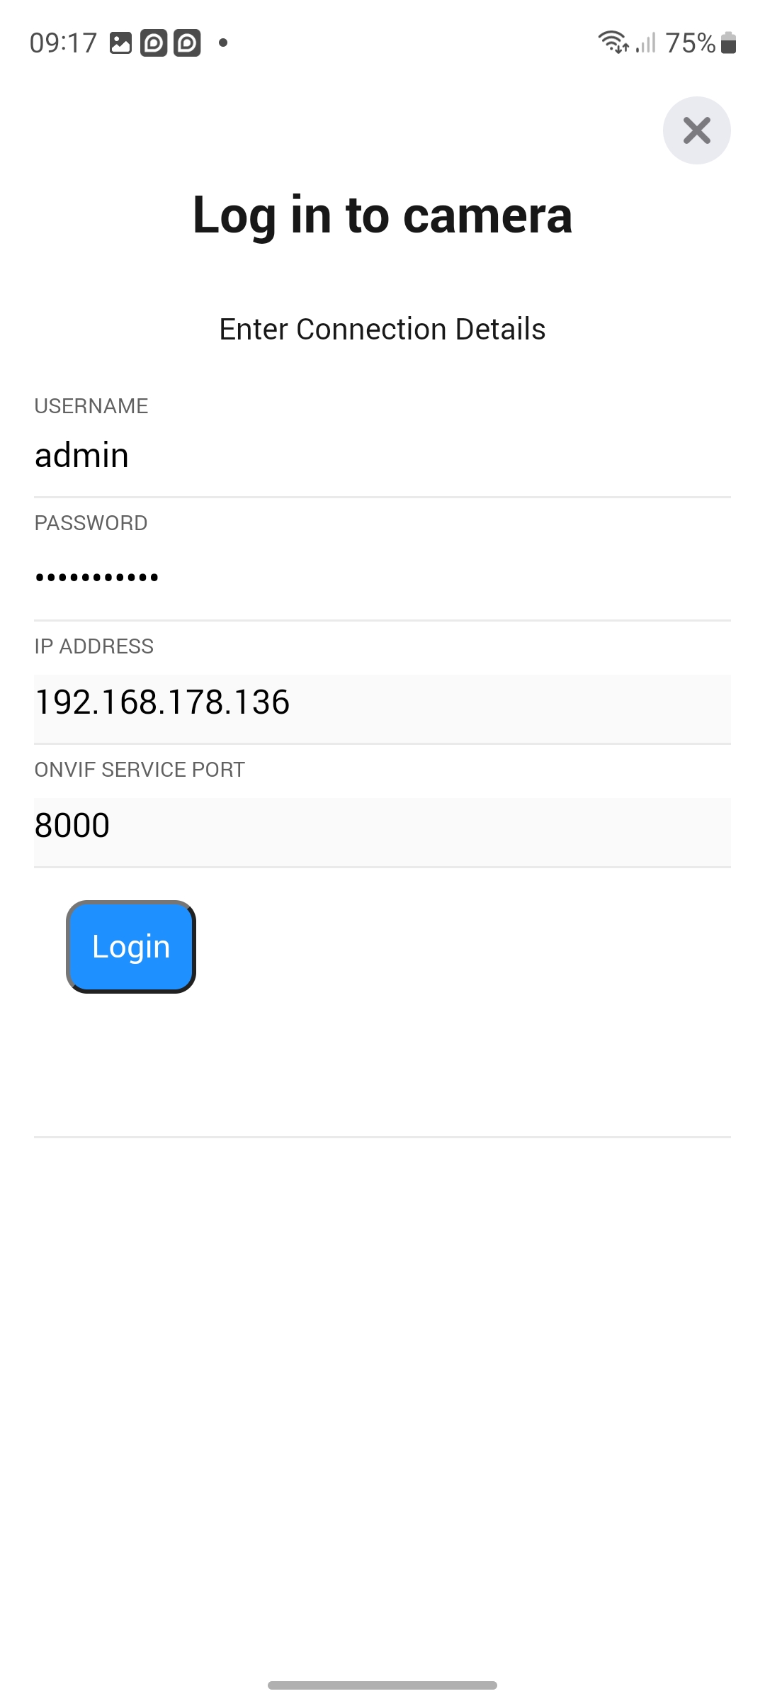
Task: Tap the notification overflow dot
Action: (223, 43)
